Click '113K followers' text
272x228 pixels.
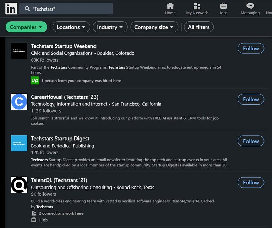point(46,111)
